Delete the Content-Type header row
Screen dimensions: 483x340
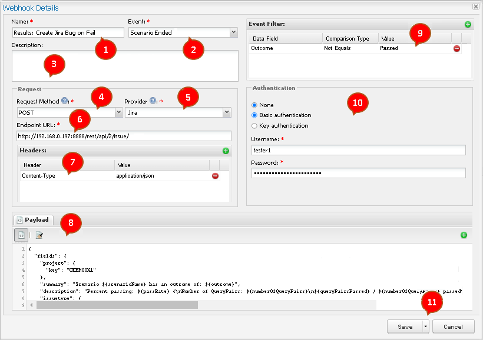click(x=215, y=176)
